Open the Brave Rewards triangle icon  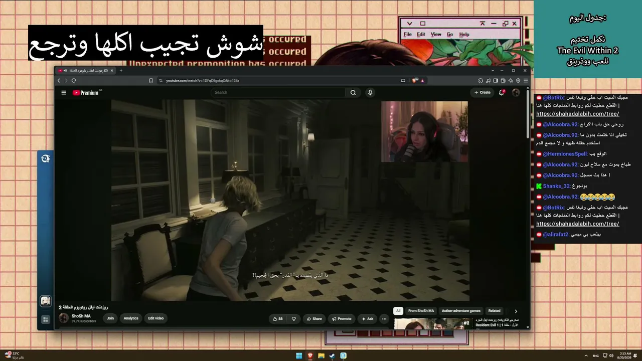point(422,80)
